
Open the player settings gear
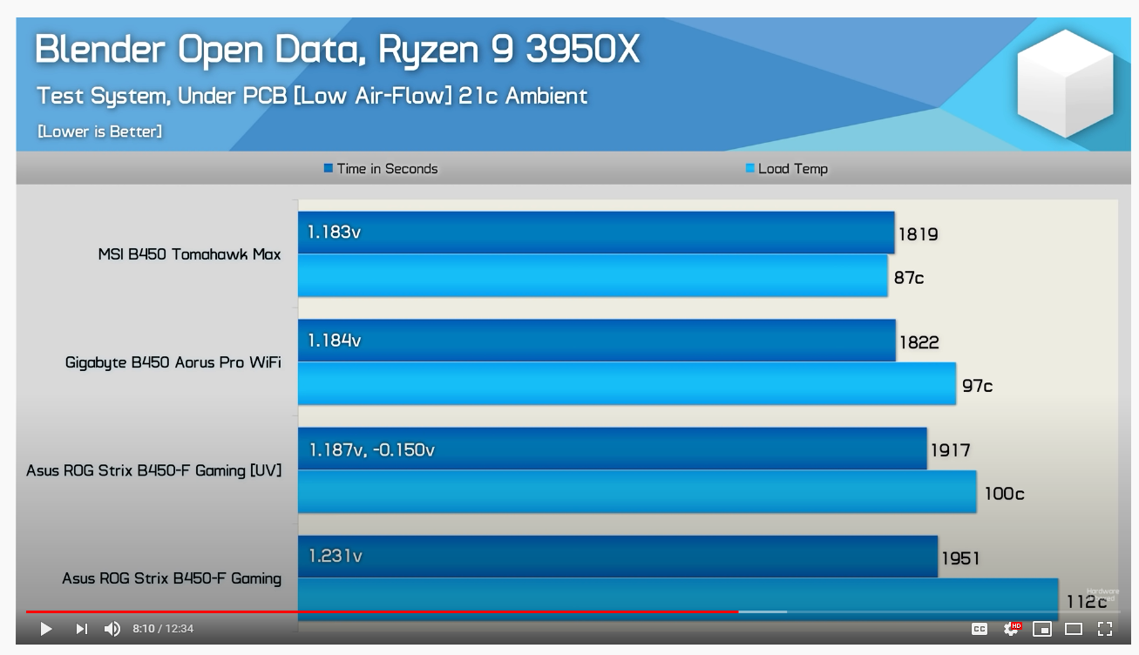[x=1012, y=629]
